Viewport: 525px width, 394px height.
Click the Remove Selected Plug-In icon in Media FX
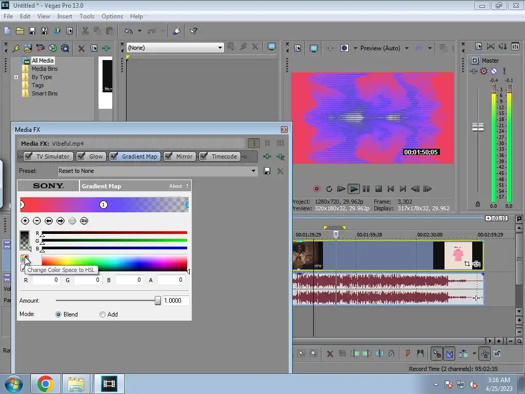pyautogui.click(x=280, y=156)
